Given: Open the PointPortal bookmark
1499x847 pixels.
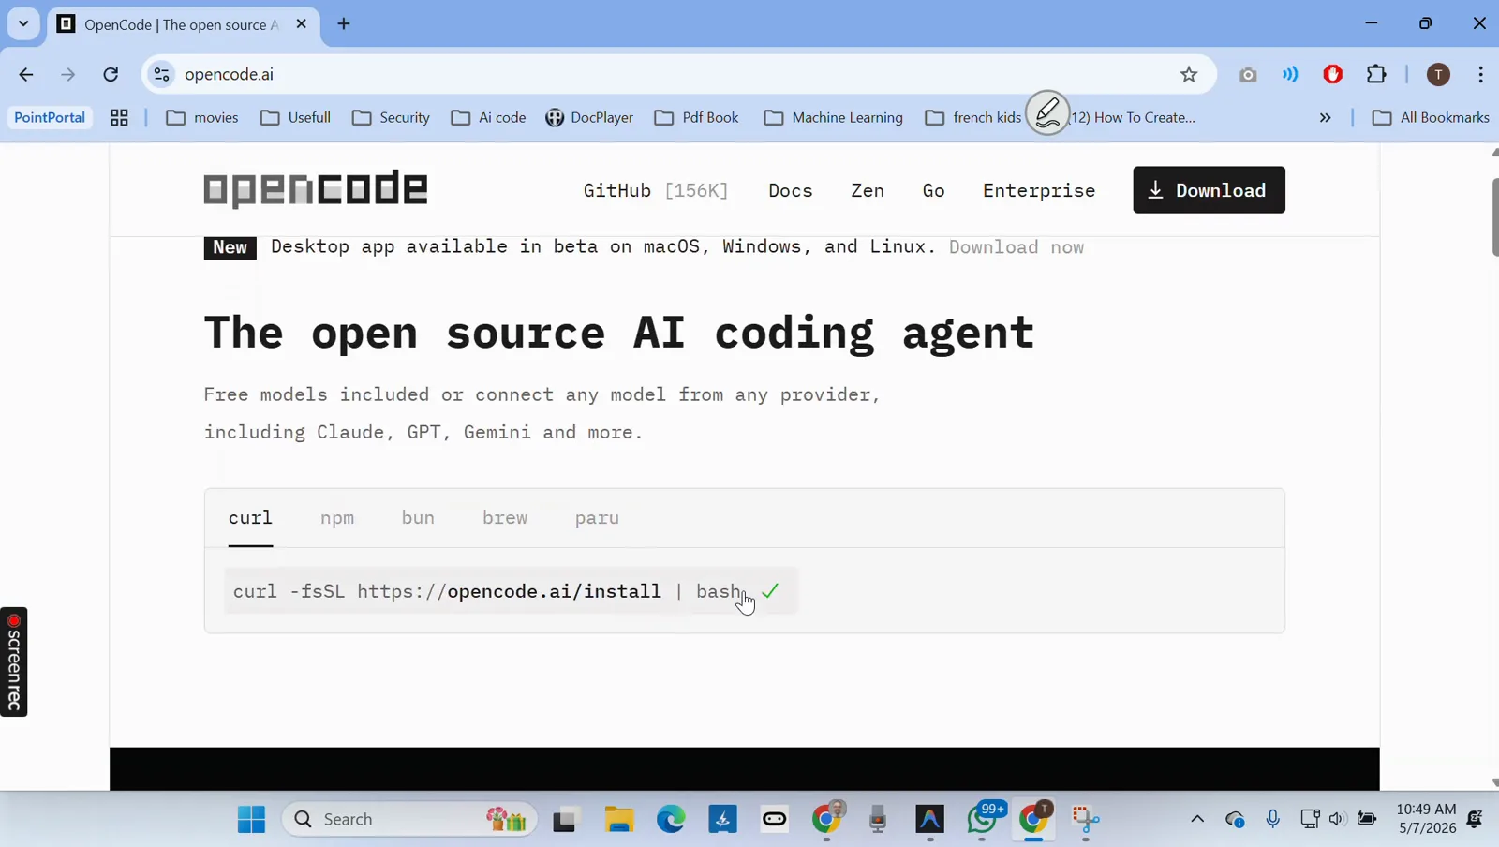Looking at the screenshot, I should 50,117.
